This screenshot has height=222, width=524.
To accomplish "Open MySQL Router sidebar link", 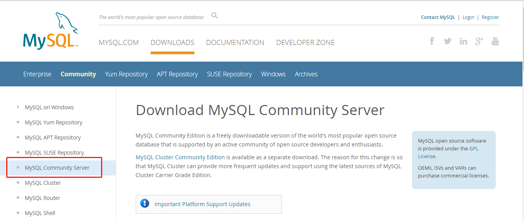I will coord(42,198).
